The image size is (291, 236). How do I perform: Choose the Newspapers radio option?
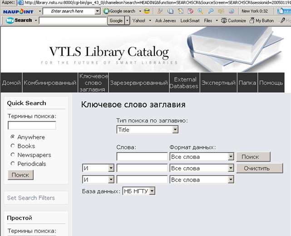coord(13,155)
